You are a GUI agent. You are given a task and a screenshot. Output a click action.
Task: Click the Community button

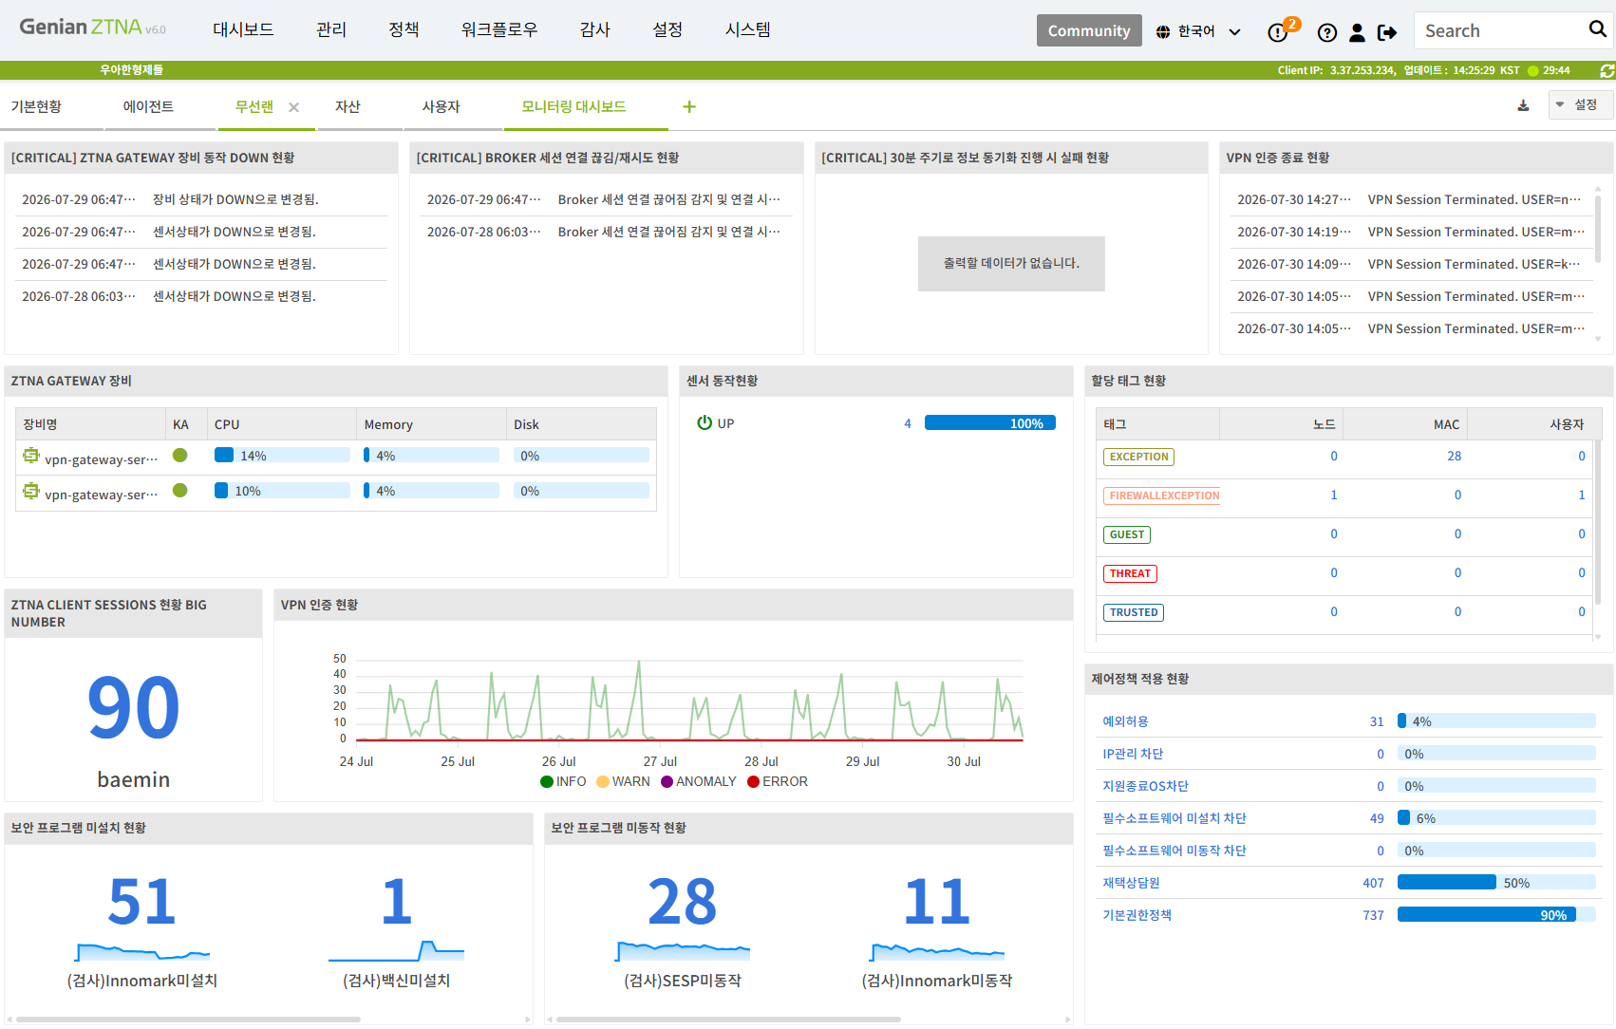(1089, 30)
